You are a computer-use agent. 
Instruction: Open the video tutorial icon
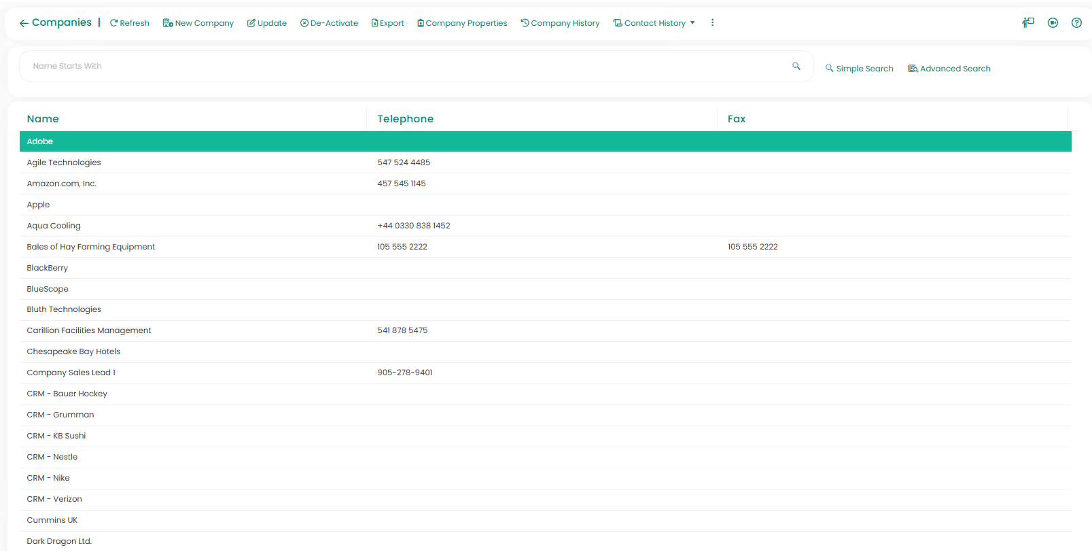[x=1053, y=22]
